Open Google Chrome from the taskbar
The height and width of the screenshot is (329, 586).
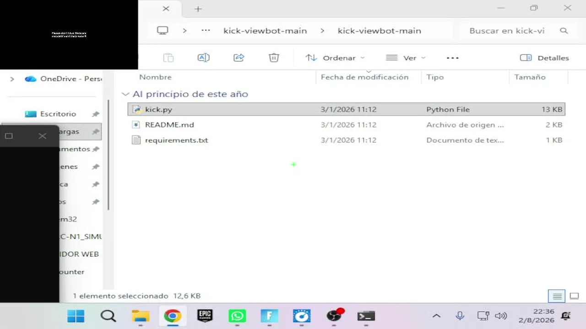(x=173, y=316)
